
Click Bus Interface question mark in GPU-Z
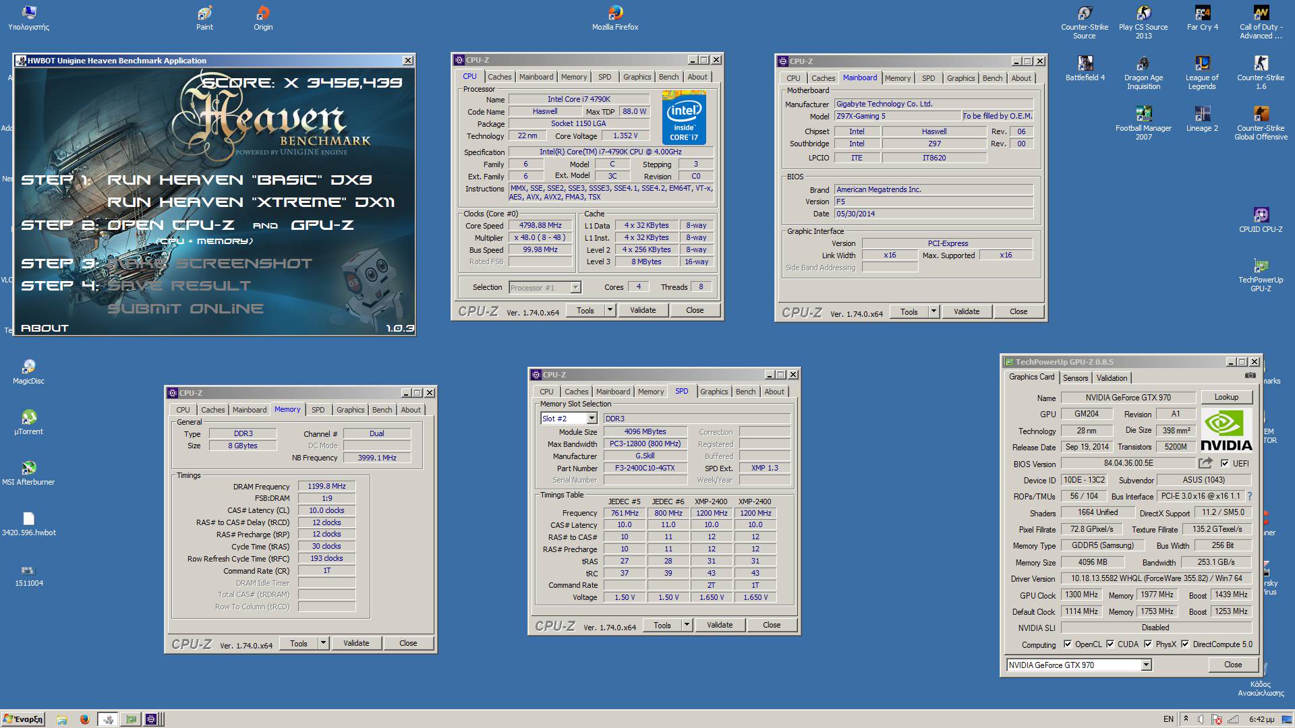[x=1249, y=496]
